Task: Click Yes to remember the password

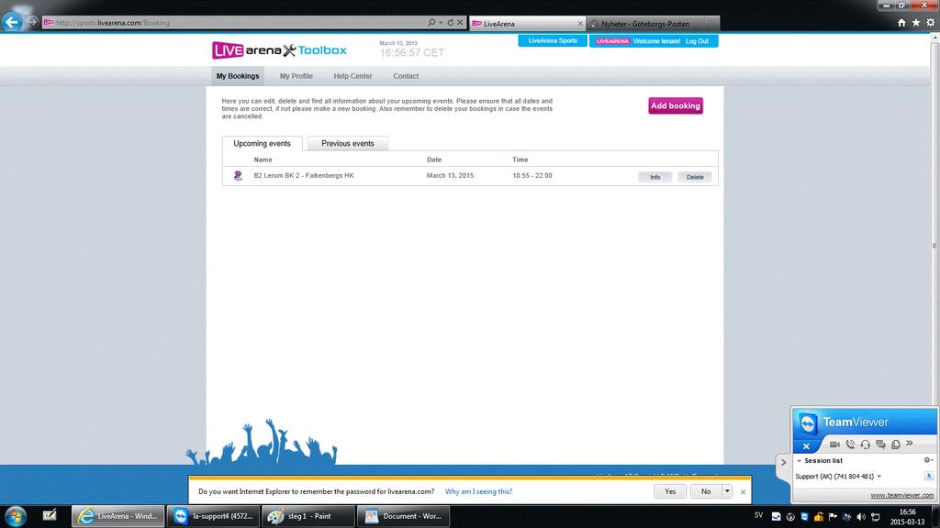Action: coord(669,491)
